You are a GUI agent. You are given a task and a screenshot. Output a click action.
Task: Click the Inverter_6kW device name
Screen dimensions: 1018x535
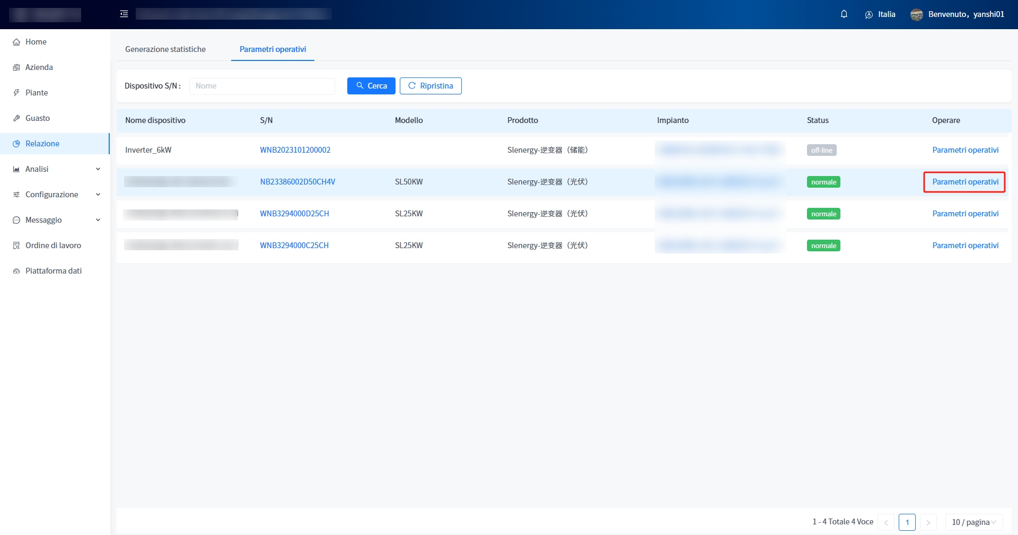coord(148,150)
